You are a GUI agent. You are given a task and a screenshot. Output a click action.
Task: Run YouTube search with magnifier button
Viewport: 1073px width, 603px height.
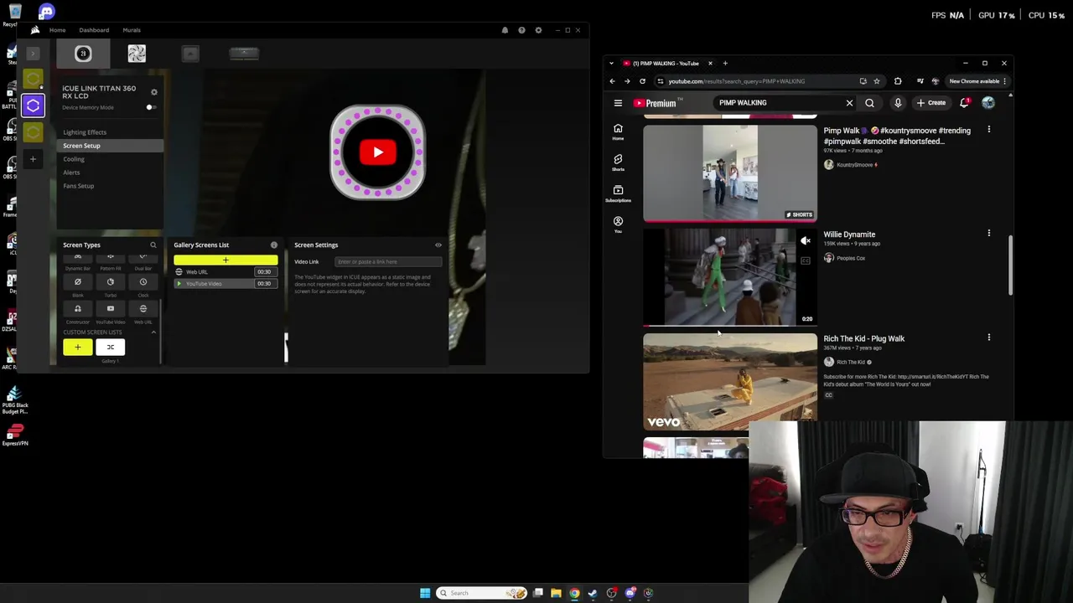pos(869,103)
